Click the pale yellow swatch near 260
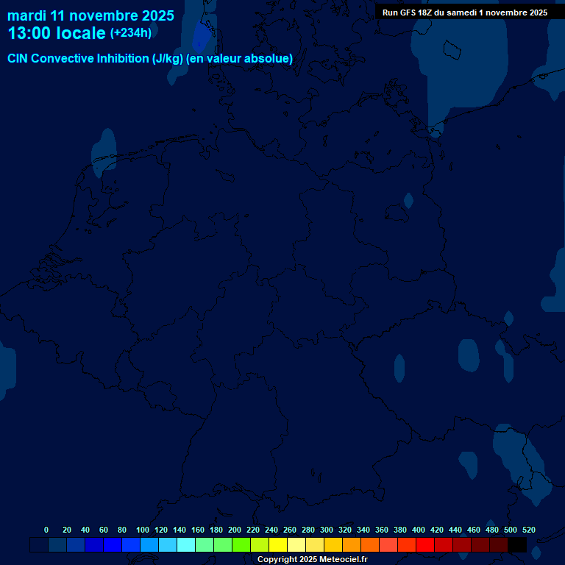This screenshot has width=565, height=565. pos(296,545)
